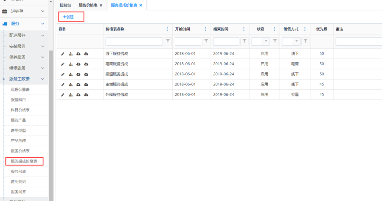Close the 服务提成价格表 tab

click(140, 6)
